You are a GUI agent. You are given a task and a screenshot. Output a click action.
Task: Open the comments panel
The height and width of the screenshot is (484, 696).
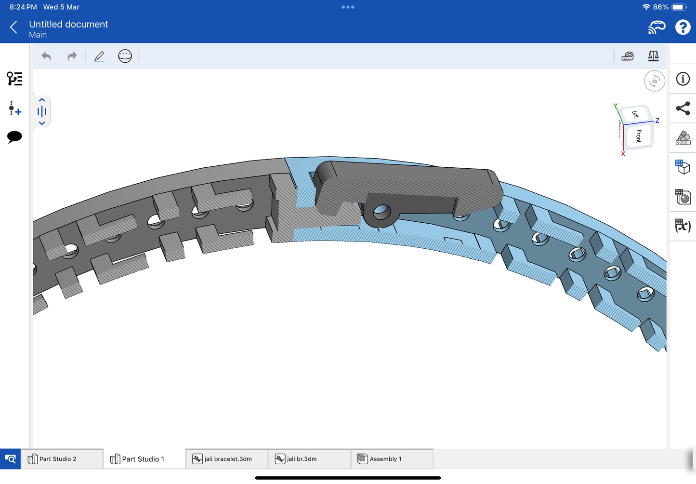pyautogui.click(x=14, y=137)
